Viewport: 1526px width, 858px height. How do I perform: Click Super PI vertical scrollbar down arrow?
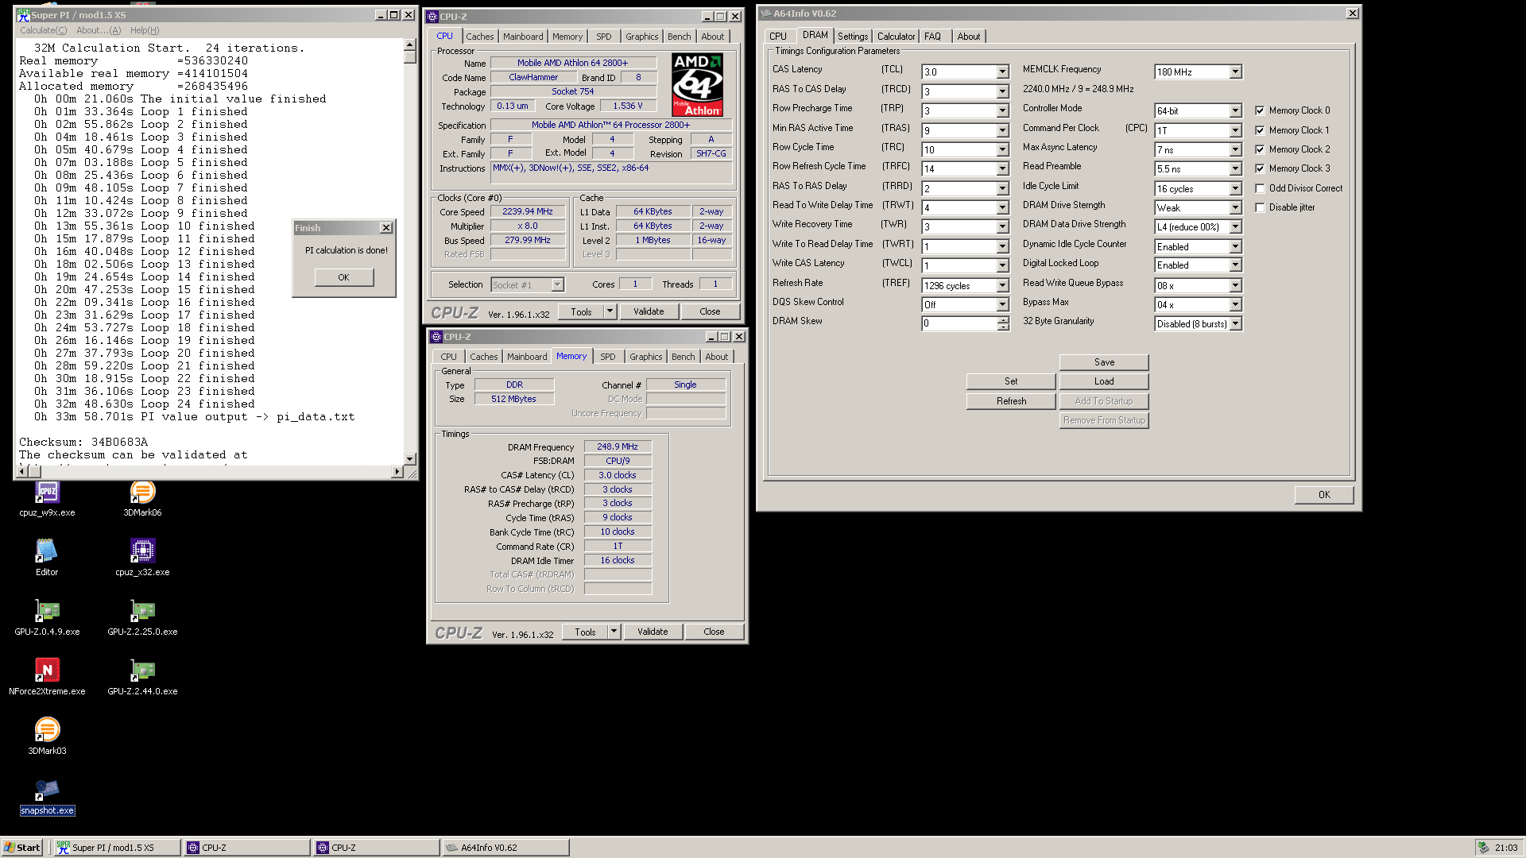click(410, 459)
